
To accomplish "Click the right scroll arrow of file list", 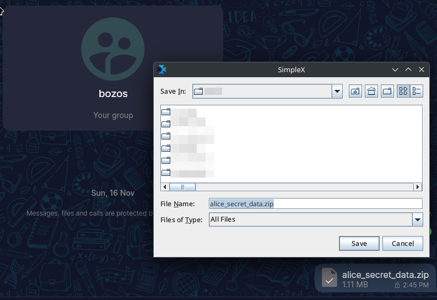I will coord(418,187).
